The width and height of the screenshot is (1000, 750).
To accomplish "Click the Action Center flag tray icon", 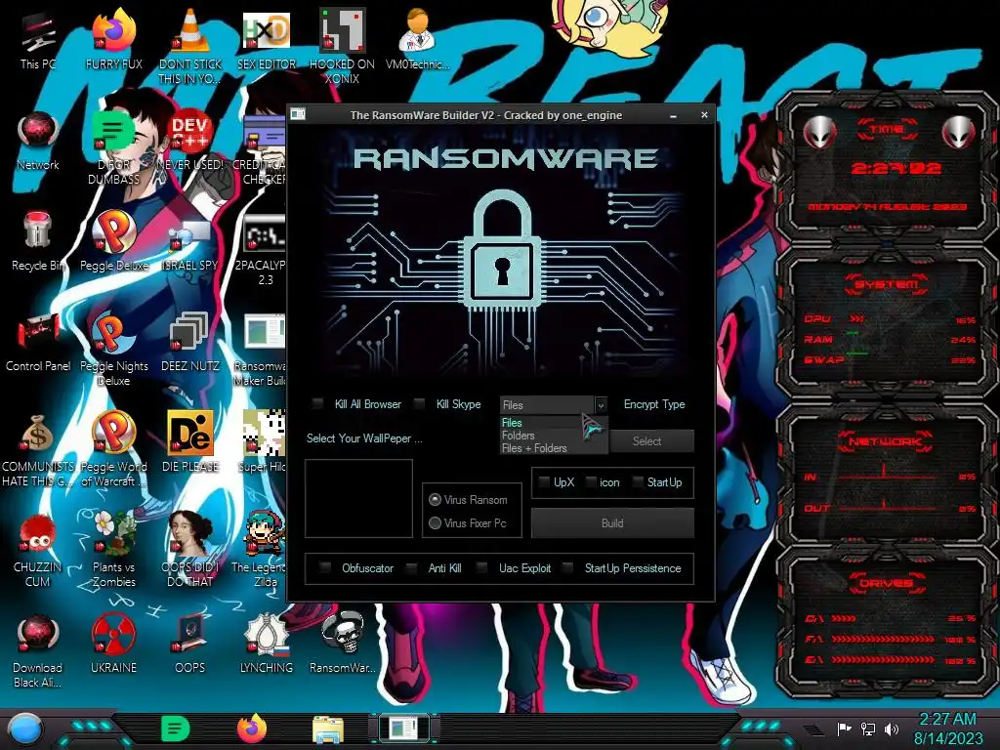I will (844, 729).
